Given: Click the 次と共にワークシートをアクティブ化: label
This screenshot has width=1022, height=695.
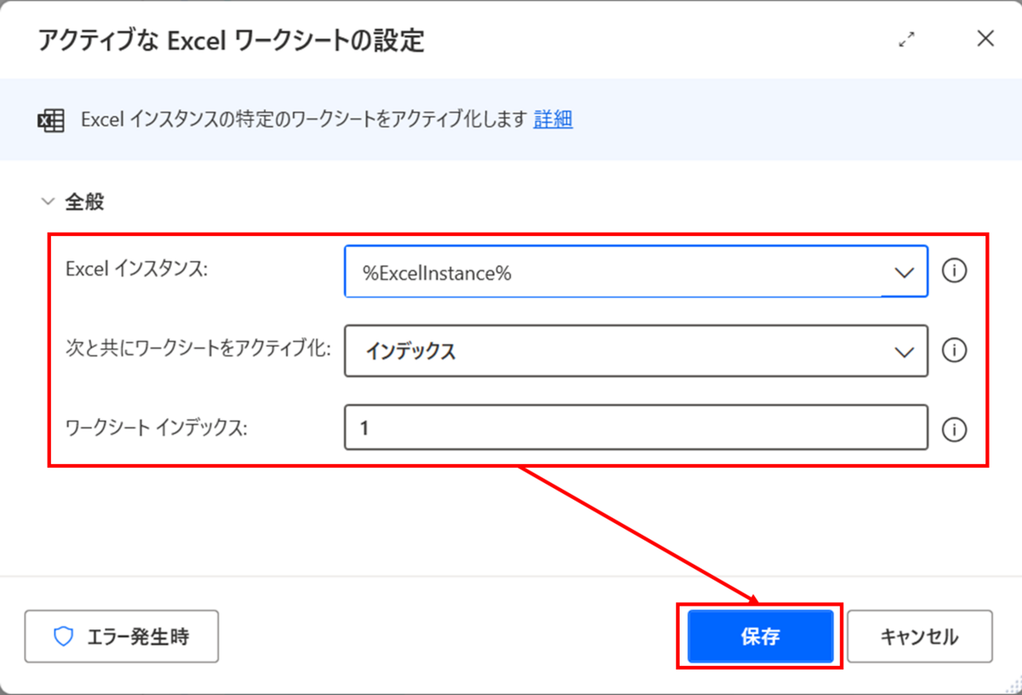Looking at the screenshot, I should tap(198, 348).
